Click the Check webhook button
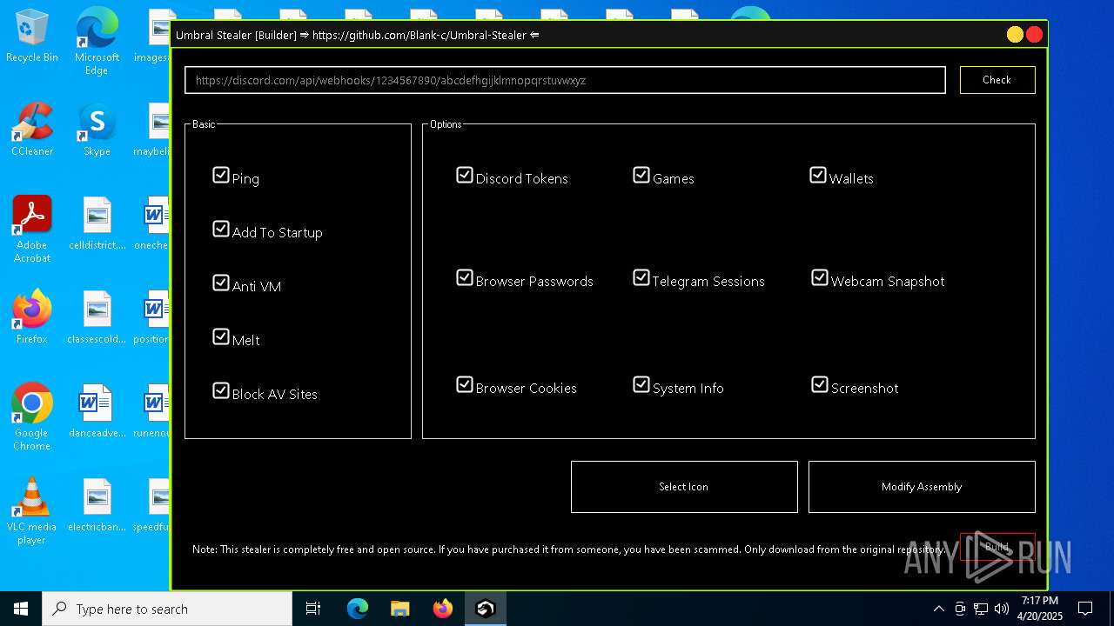Viewport: 1114px width, 626px height. point(997,80)
